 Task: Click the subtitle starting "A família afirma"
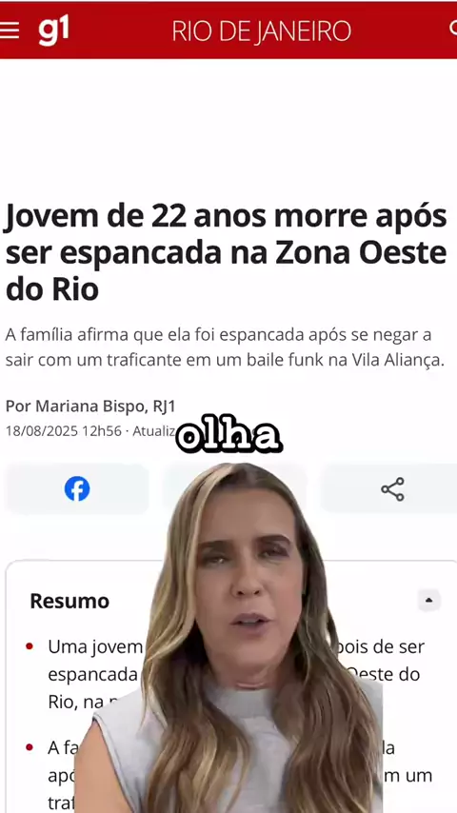pyautogui.click(x=225, y=347)
